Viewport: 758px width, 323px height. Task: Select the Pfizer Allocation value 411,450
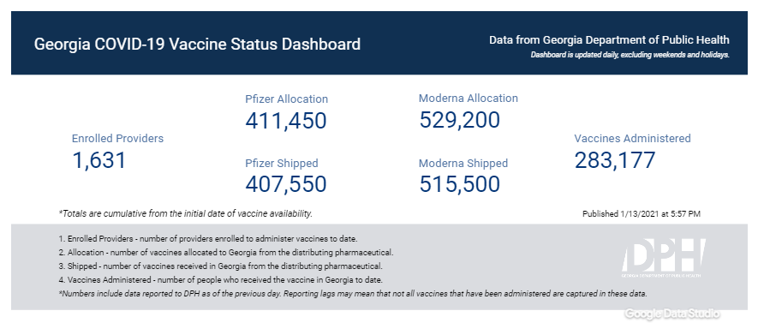pos(286,120)
